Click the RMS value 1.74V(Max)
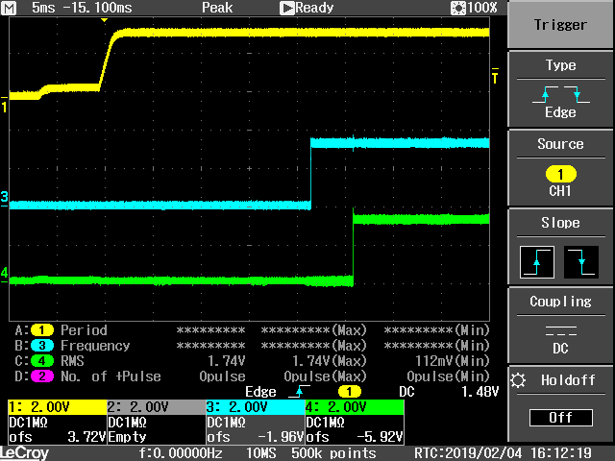The height and width of the screenshot is (461, 615). pos(329,361)
